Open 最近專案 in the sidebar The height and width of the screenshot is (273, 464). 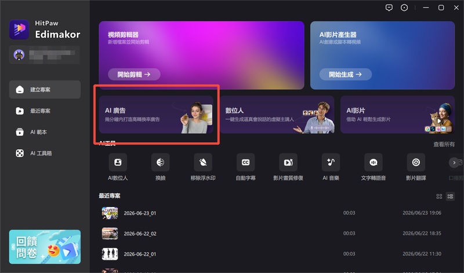45,111
